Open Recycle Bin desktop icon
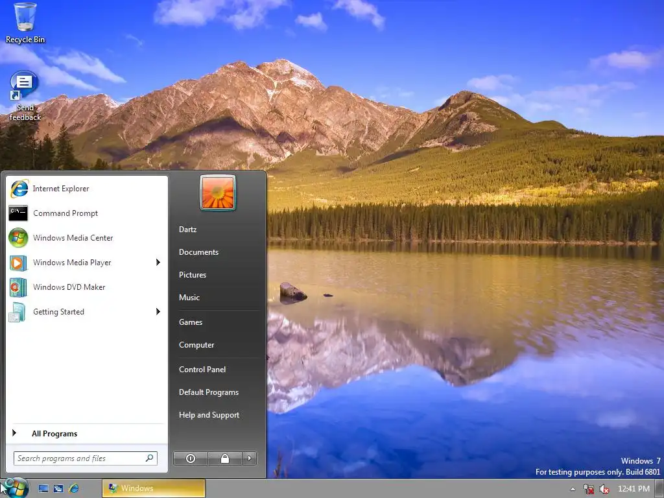The height and width of the screenshot is (498, 664). coord(25,23)
